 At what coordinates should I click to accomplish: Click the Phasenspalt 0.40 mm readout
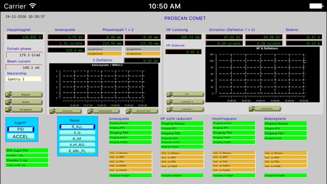click(106, 37)
